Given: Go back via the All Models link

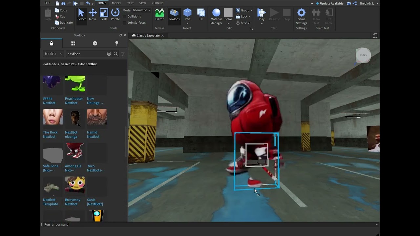Looking at the screenshot, I should point(51,64).
